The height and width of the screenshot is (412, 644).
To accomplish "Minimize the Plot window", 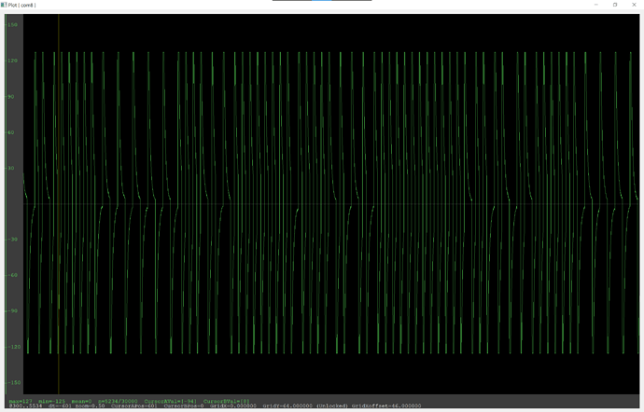I will coord(596,5).
